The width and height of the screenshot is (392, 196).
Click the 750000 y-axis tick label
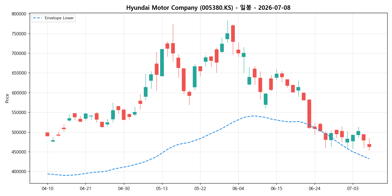(19, 34)
